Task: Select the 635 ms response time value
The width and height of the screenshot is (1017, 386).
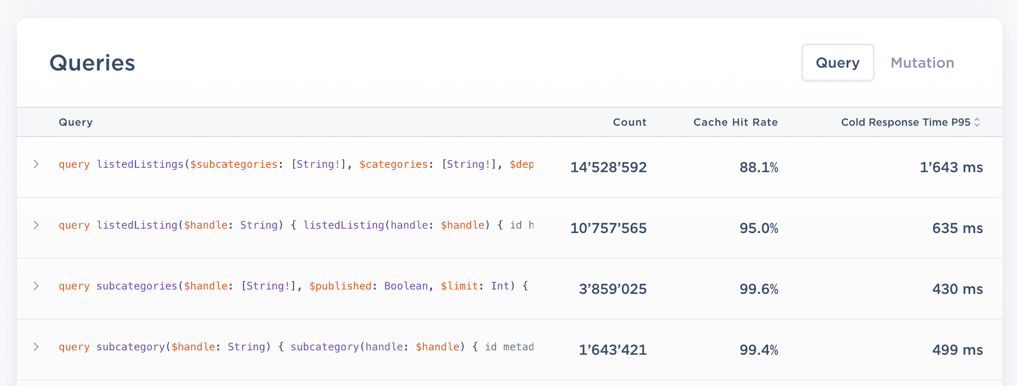Action: (x=957, y=228)
